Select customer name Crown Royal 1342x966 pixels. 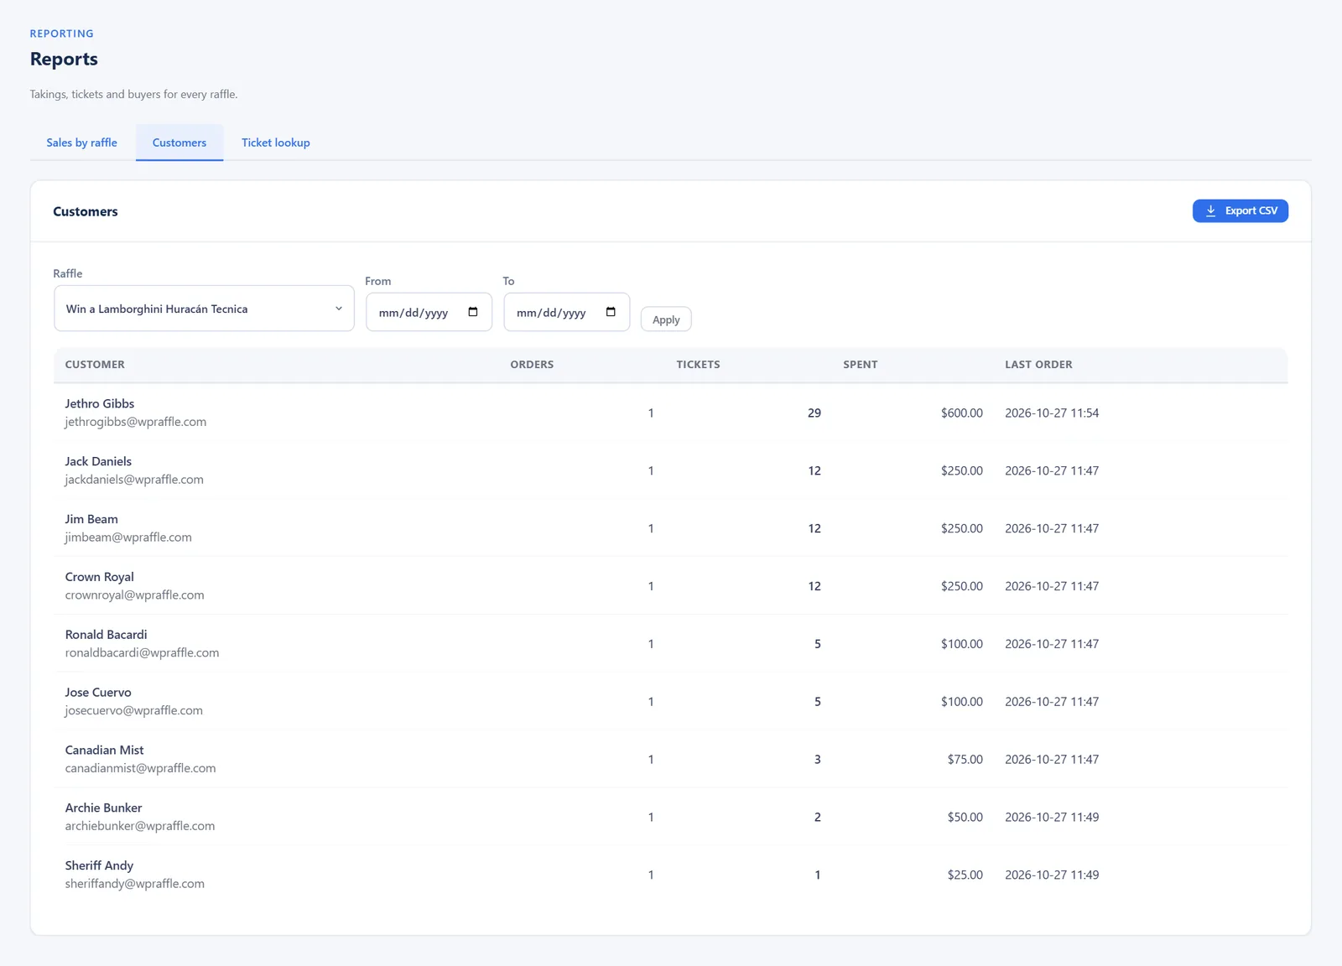pyautogui.click(x=100, y=577)
